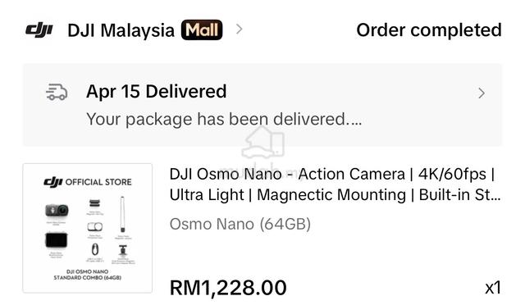The image size is (525, 305).
Task: Open the store page via the chevron after Mall
Action: (239, 30)
